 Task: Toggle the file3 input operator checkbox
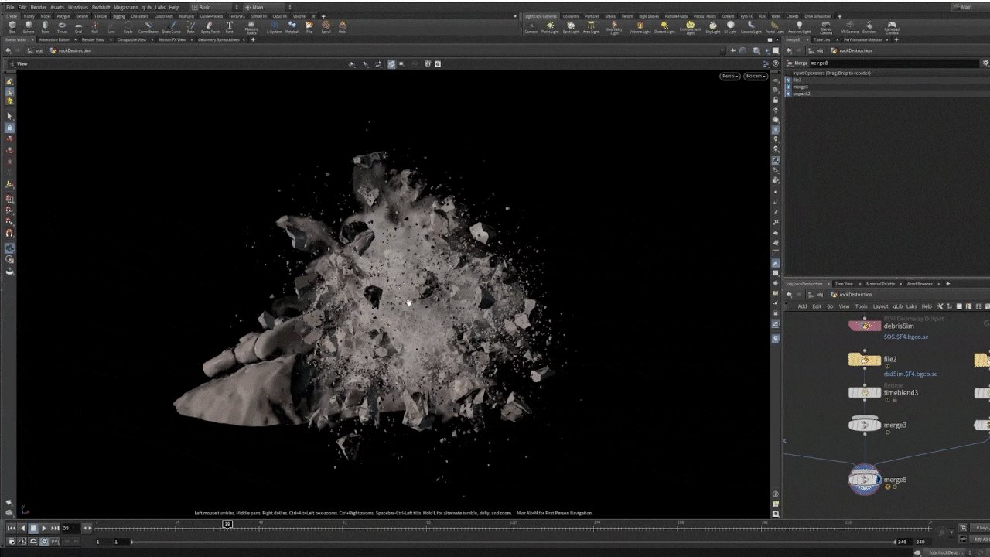[x=789, y=80]
